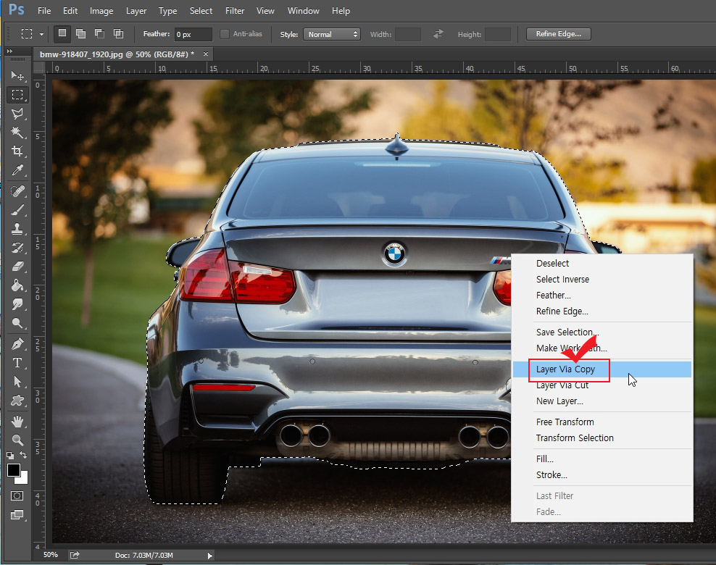716x565 pixels.
Task: Click the Refine Edge... button in options bar
Action: (x=559, y=34)
